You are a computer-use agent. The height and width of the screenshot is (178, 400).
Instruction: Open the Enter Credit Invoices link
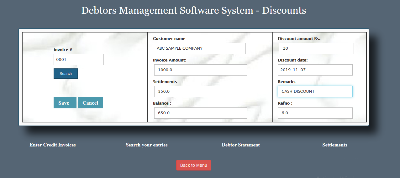coord(53,145)
